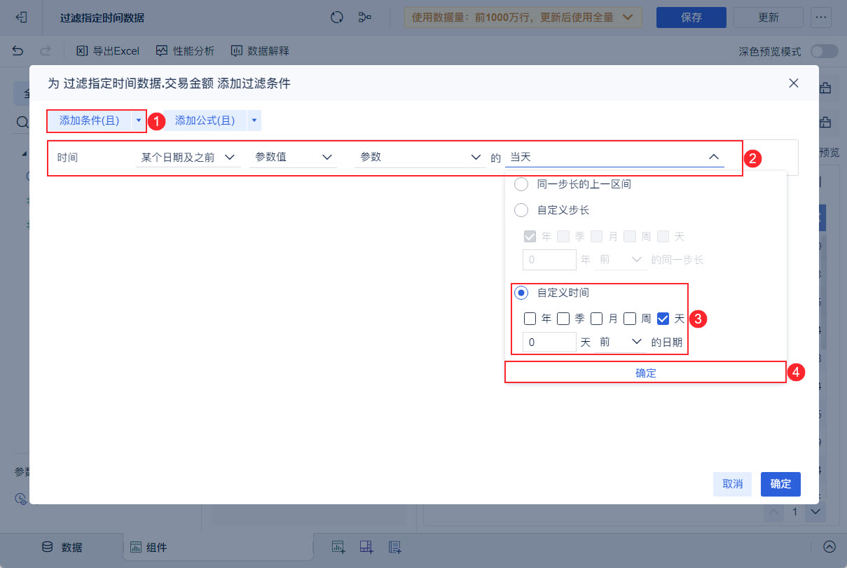Open the 某个日期及之前 operator dropdown
The width and height of the screenshot is (847, 568).
(x=188, y=157)
